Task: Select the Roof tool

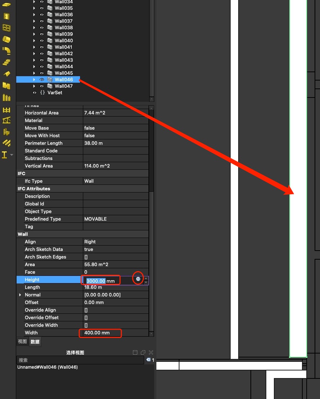Action: 6,74
